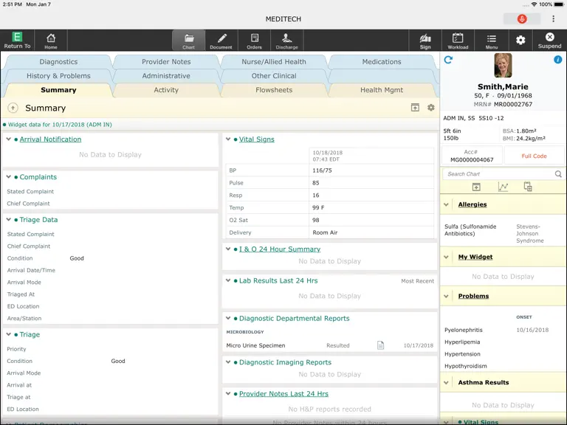Switch to the Nurse/Allied Health tab

(x=274, y=62)
